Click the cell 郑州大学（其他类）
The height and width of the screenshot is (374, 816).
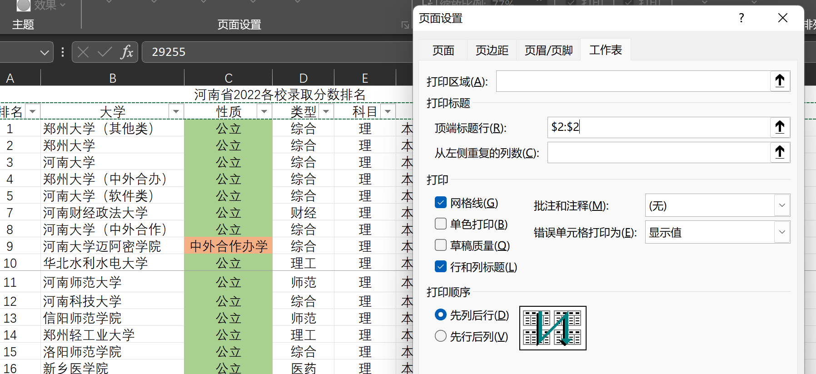tap(113, 129)
